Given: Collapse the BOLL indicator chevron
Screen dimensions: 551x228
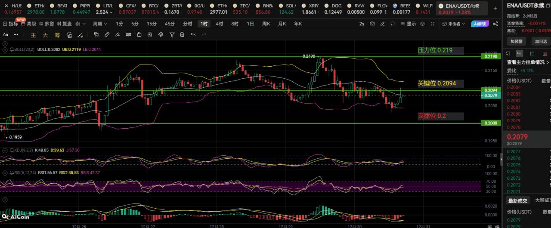Looking at the screenshot, I should point(5,49).
